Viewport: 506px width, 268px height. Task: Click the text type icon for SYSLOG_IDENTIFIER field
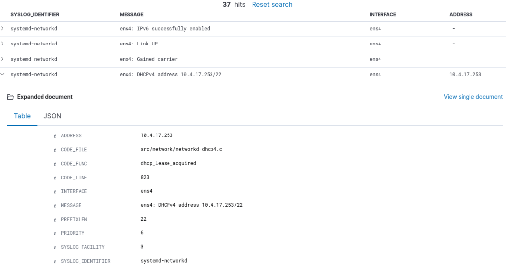[x=55, y=261]
